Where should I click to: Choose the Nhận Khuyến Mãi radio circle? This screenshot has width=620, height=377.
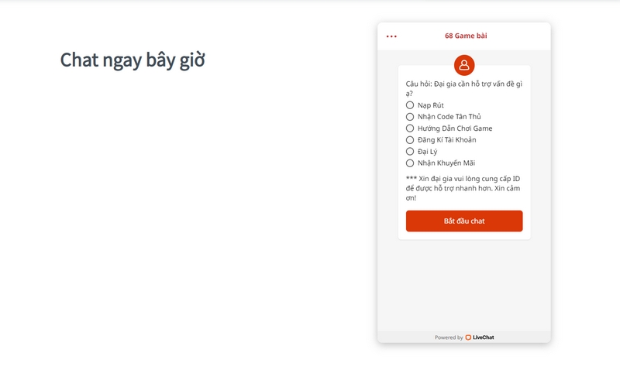click(410, 163)
